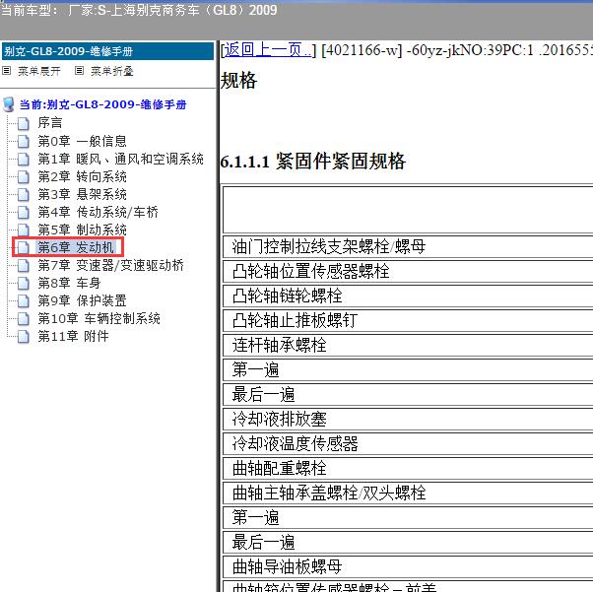Open the 序言 tree entry
The height and width of the screenshot is (592, 593).
pos(50,123)
